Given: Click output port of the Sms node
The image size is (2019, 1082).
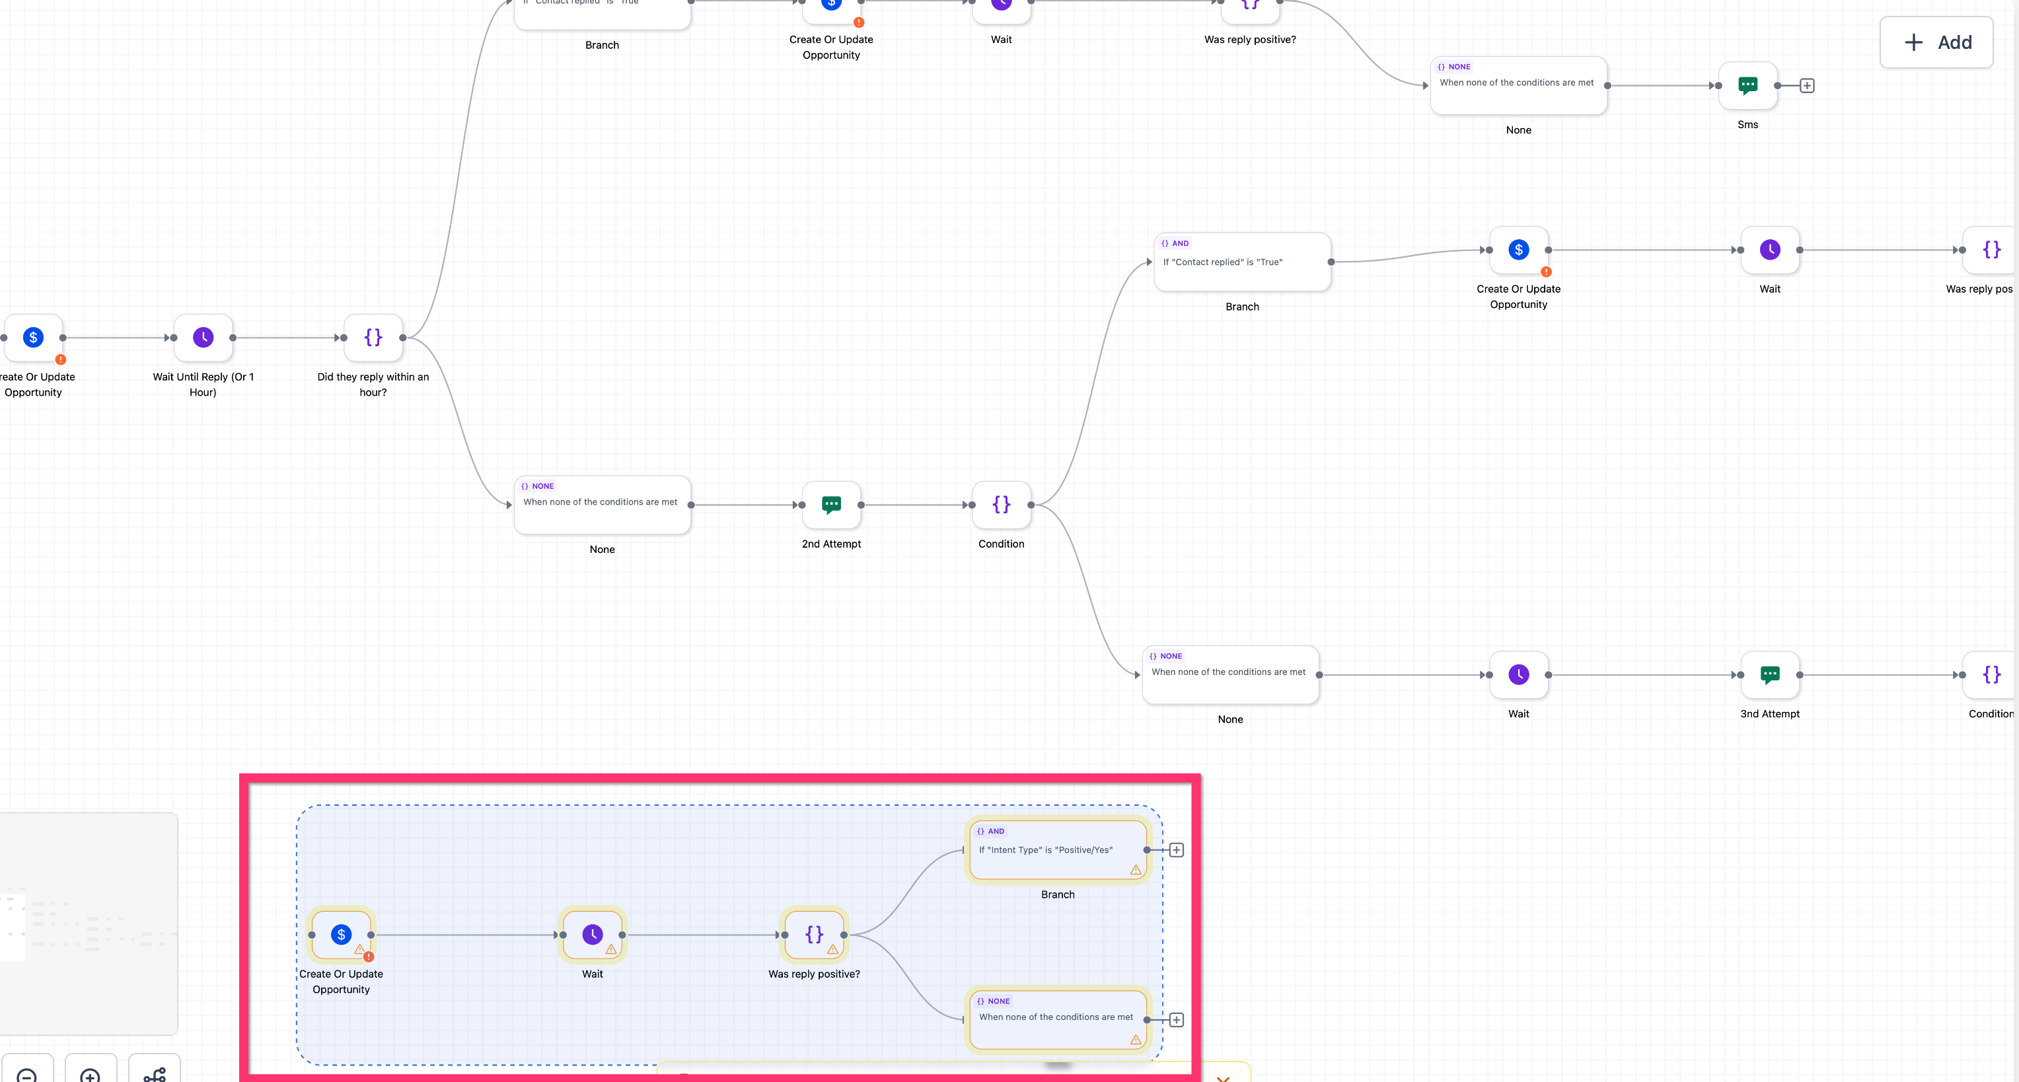Looking at the screenshot, I should click(x=1778, y=85).
